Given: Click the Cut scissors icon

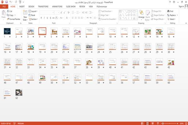Looking at the screenshot, I should point(8,11).
